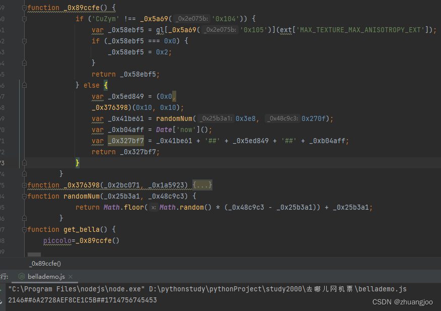Collapse the if 'CuZym' block fold marker
The width and height of the screenshot is (441, 311).
click(x=25, y=19)
